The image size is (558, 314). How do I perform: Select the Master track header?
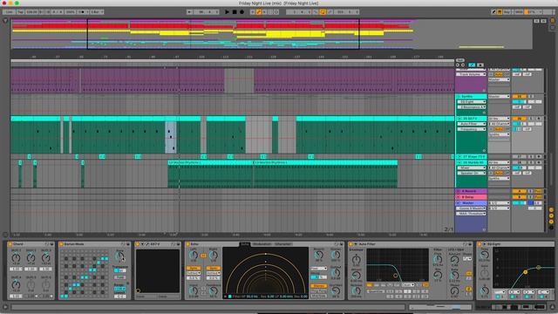point(472,203)
